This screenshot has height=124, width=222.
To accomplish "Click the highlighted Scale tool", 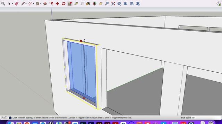I will coord(70,4).
